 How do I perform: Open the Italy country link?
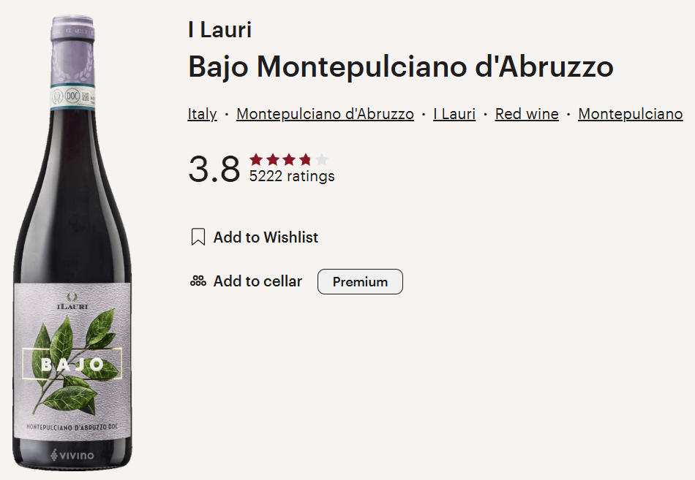(202, 114)
